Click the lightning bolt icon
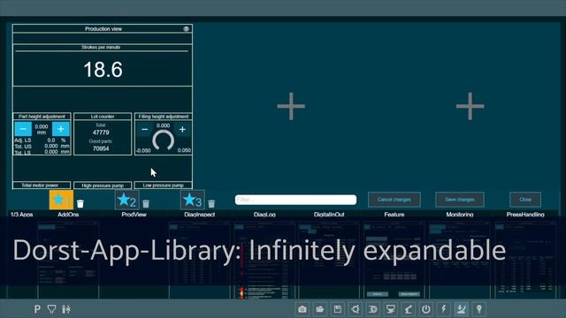This screenshot has width=566, height=318. 444,309
